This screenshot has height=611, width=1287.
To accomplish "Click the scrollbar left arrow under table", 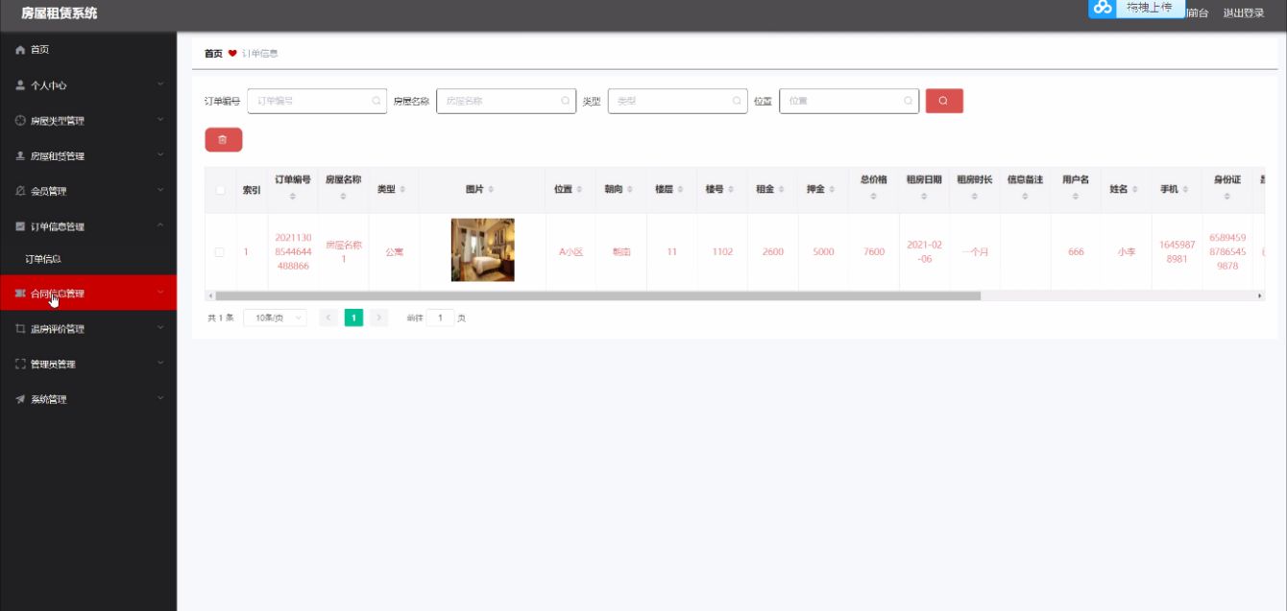I will tap(209, 295).
